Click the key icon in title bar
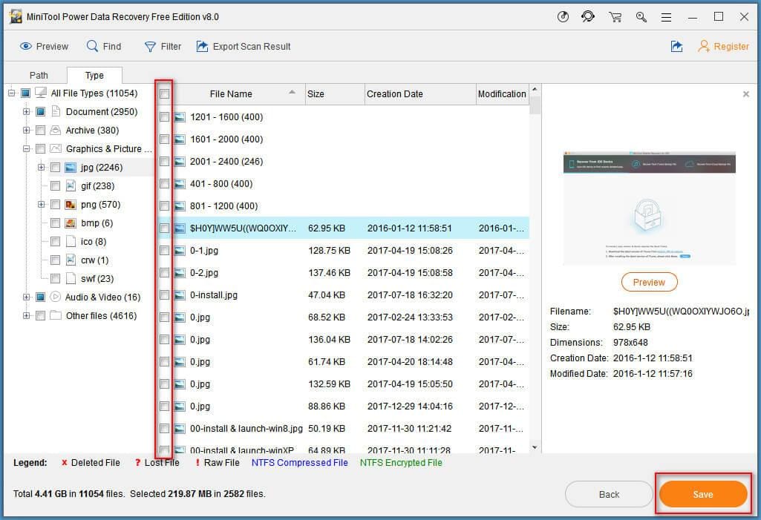The height and width of the screenshot is (520, 761). click(x=641, y=17)
